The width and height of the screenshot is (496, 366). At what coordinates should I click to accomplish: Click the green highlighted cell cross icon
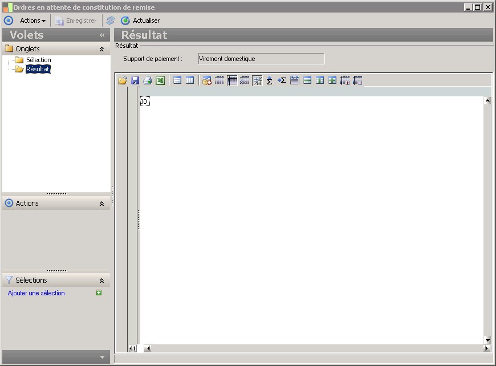tap(332, 80)
